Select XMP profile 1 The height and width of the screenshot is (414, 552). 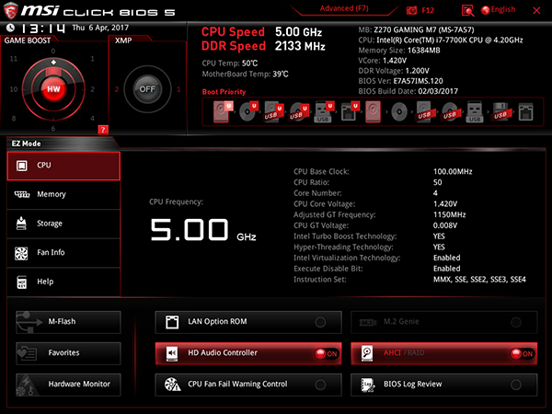pyautogui.click(x=178, y=89)
